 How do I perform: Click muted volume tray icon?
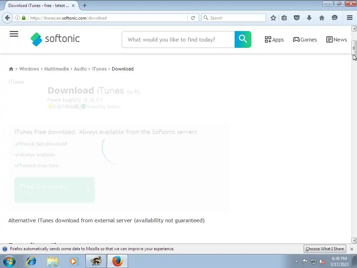322,261
